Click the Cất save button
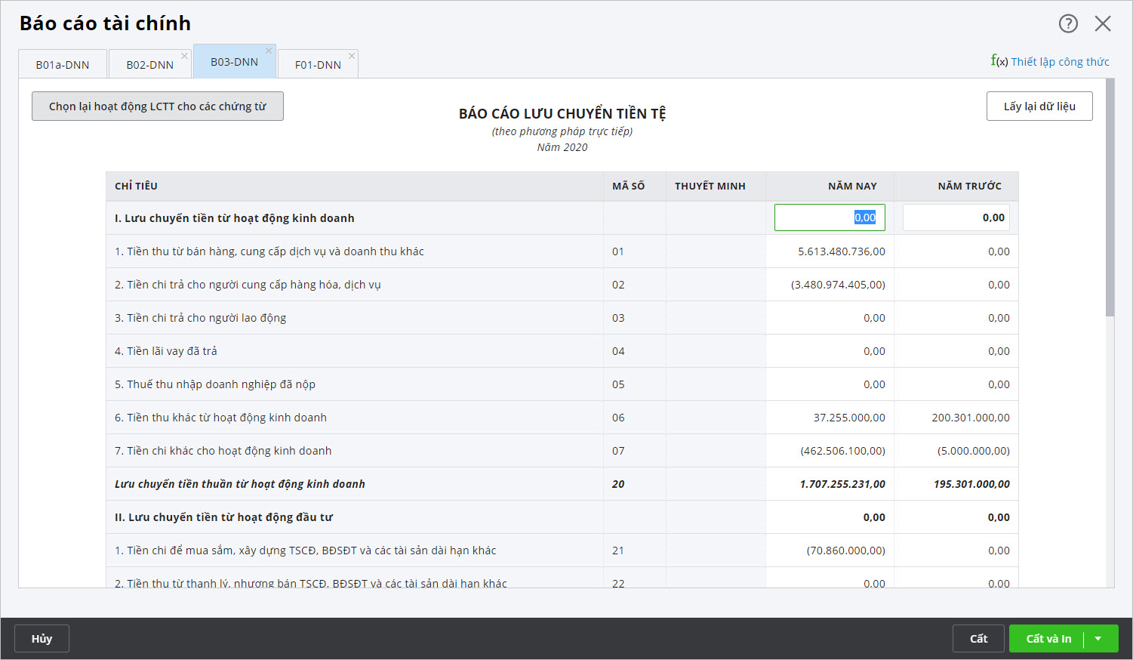Screen dimensions: 1133x660 978,639
